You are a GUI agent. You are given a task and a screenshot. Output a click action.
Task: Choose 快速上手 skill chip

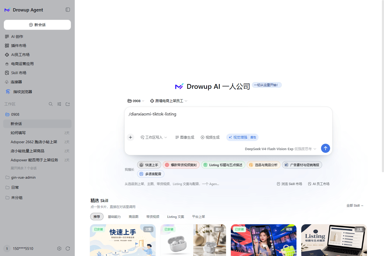point(149,165)
